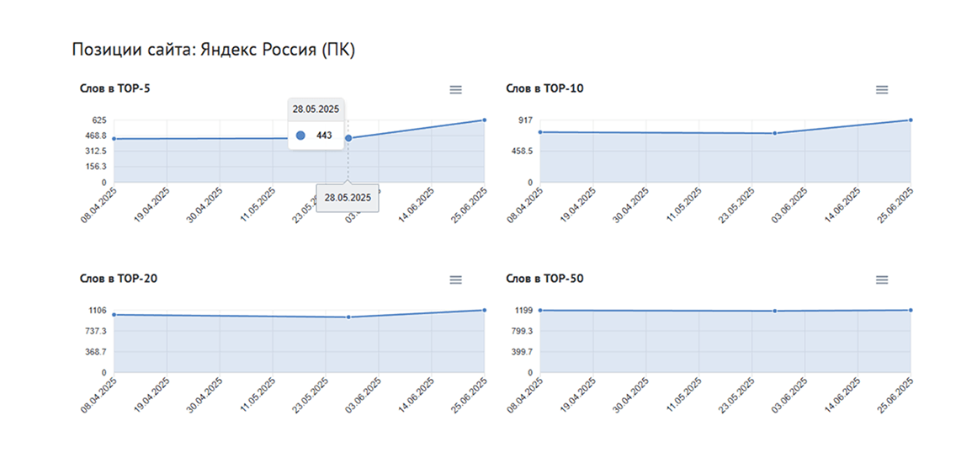The height and width of the screenshot is (458, 972).
Task: Open the TOP-20 chart export menu
Action: 455,280
